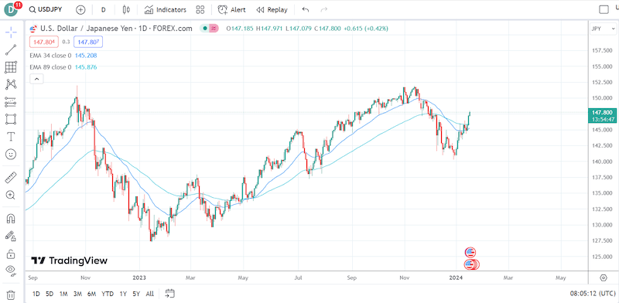This screenshot has width=619, height=303.
Task: Set range to 1M
Action: (x=63, y=294)
